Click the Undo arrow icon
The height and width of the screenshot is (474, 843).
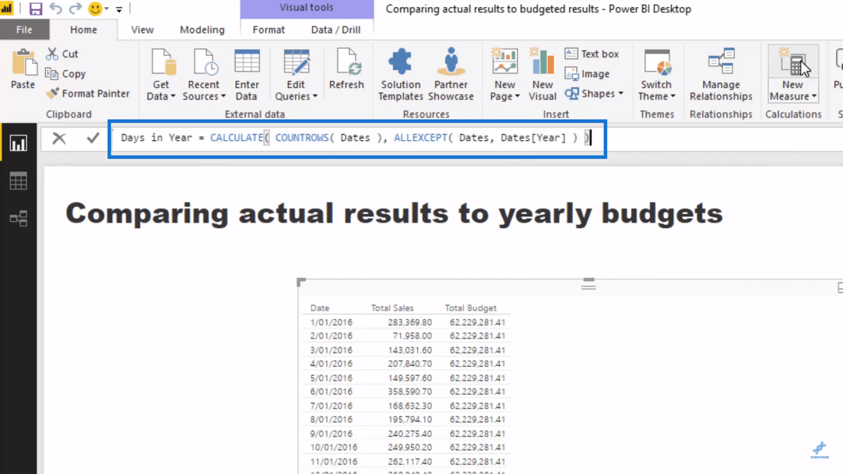[56, 9]
